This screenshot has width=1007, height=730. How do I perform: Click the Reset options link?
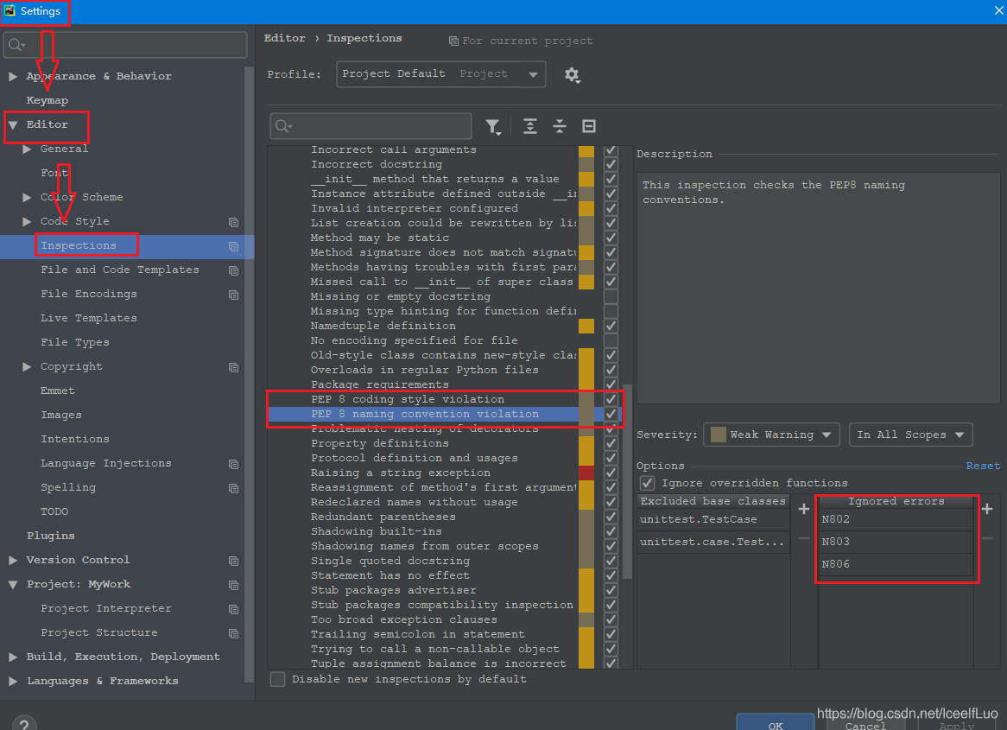coord(982,466)
